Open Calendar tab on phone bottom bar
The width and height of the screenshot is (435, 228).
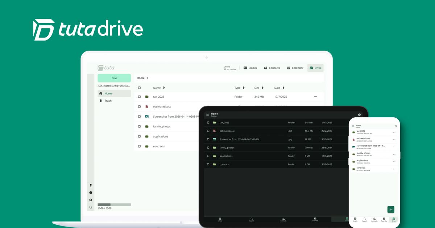pos(384,220)
